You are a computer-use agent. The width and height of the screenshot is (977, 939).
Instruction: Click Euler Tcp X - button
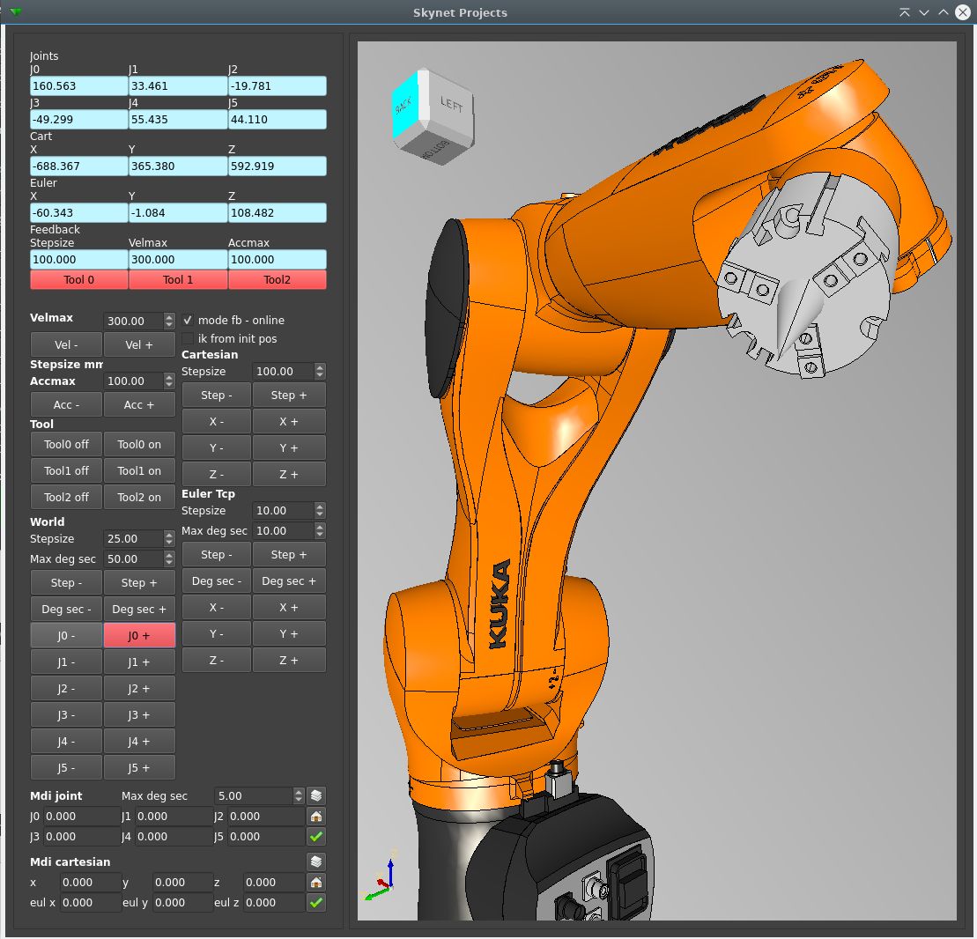216,608
